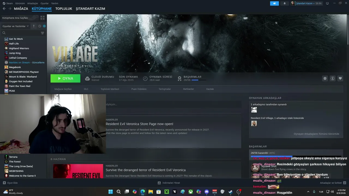Open the Destek link
This screenshot has height=196, width=349.
click(210, 89)
